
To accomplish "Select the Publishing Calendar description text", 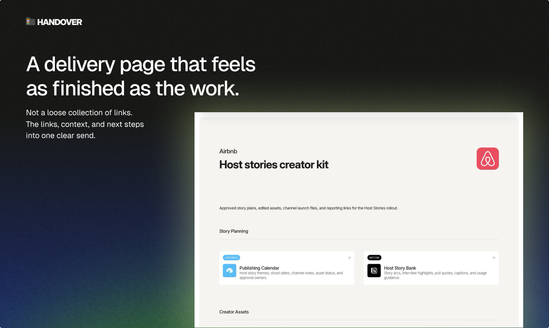I will pos(291,275).
